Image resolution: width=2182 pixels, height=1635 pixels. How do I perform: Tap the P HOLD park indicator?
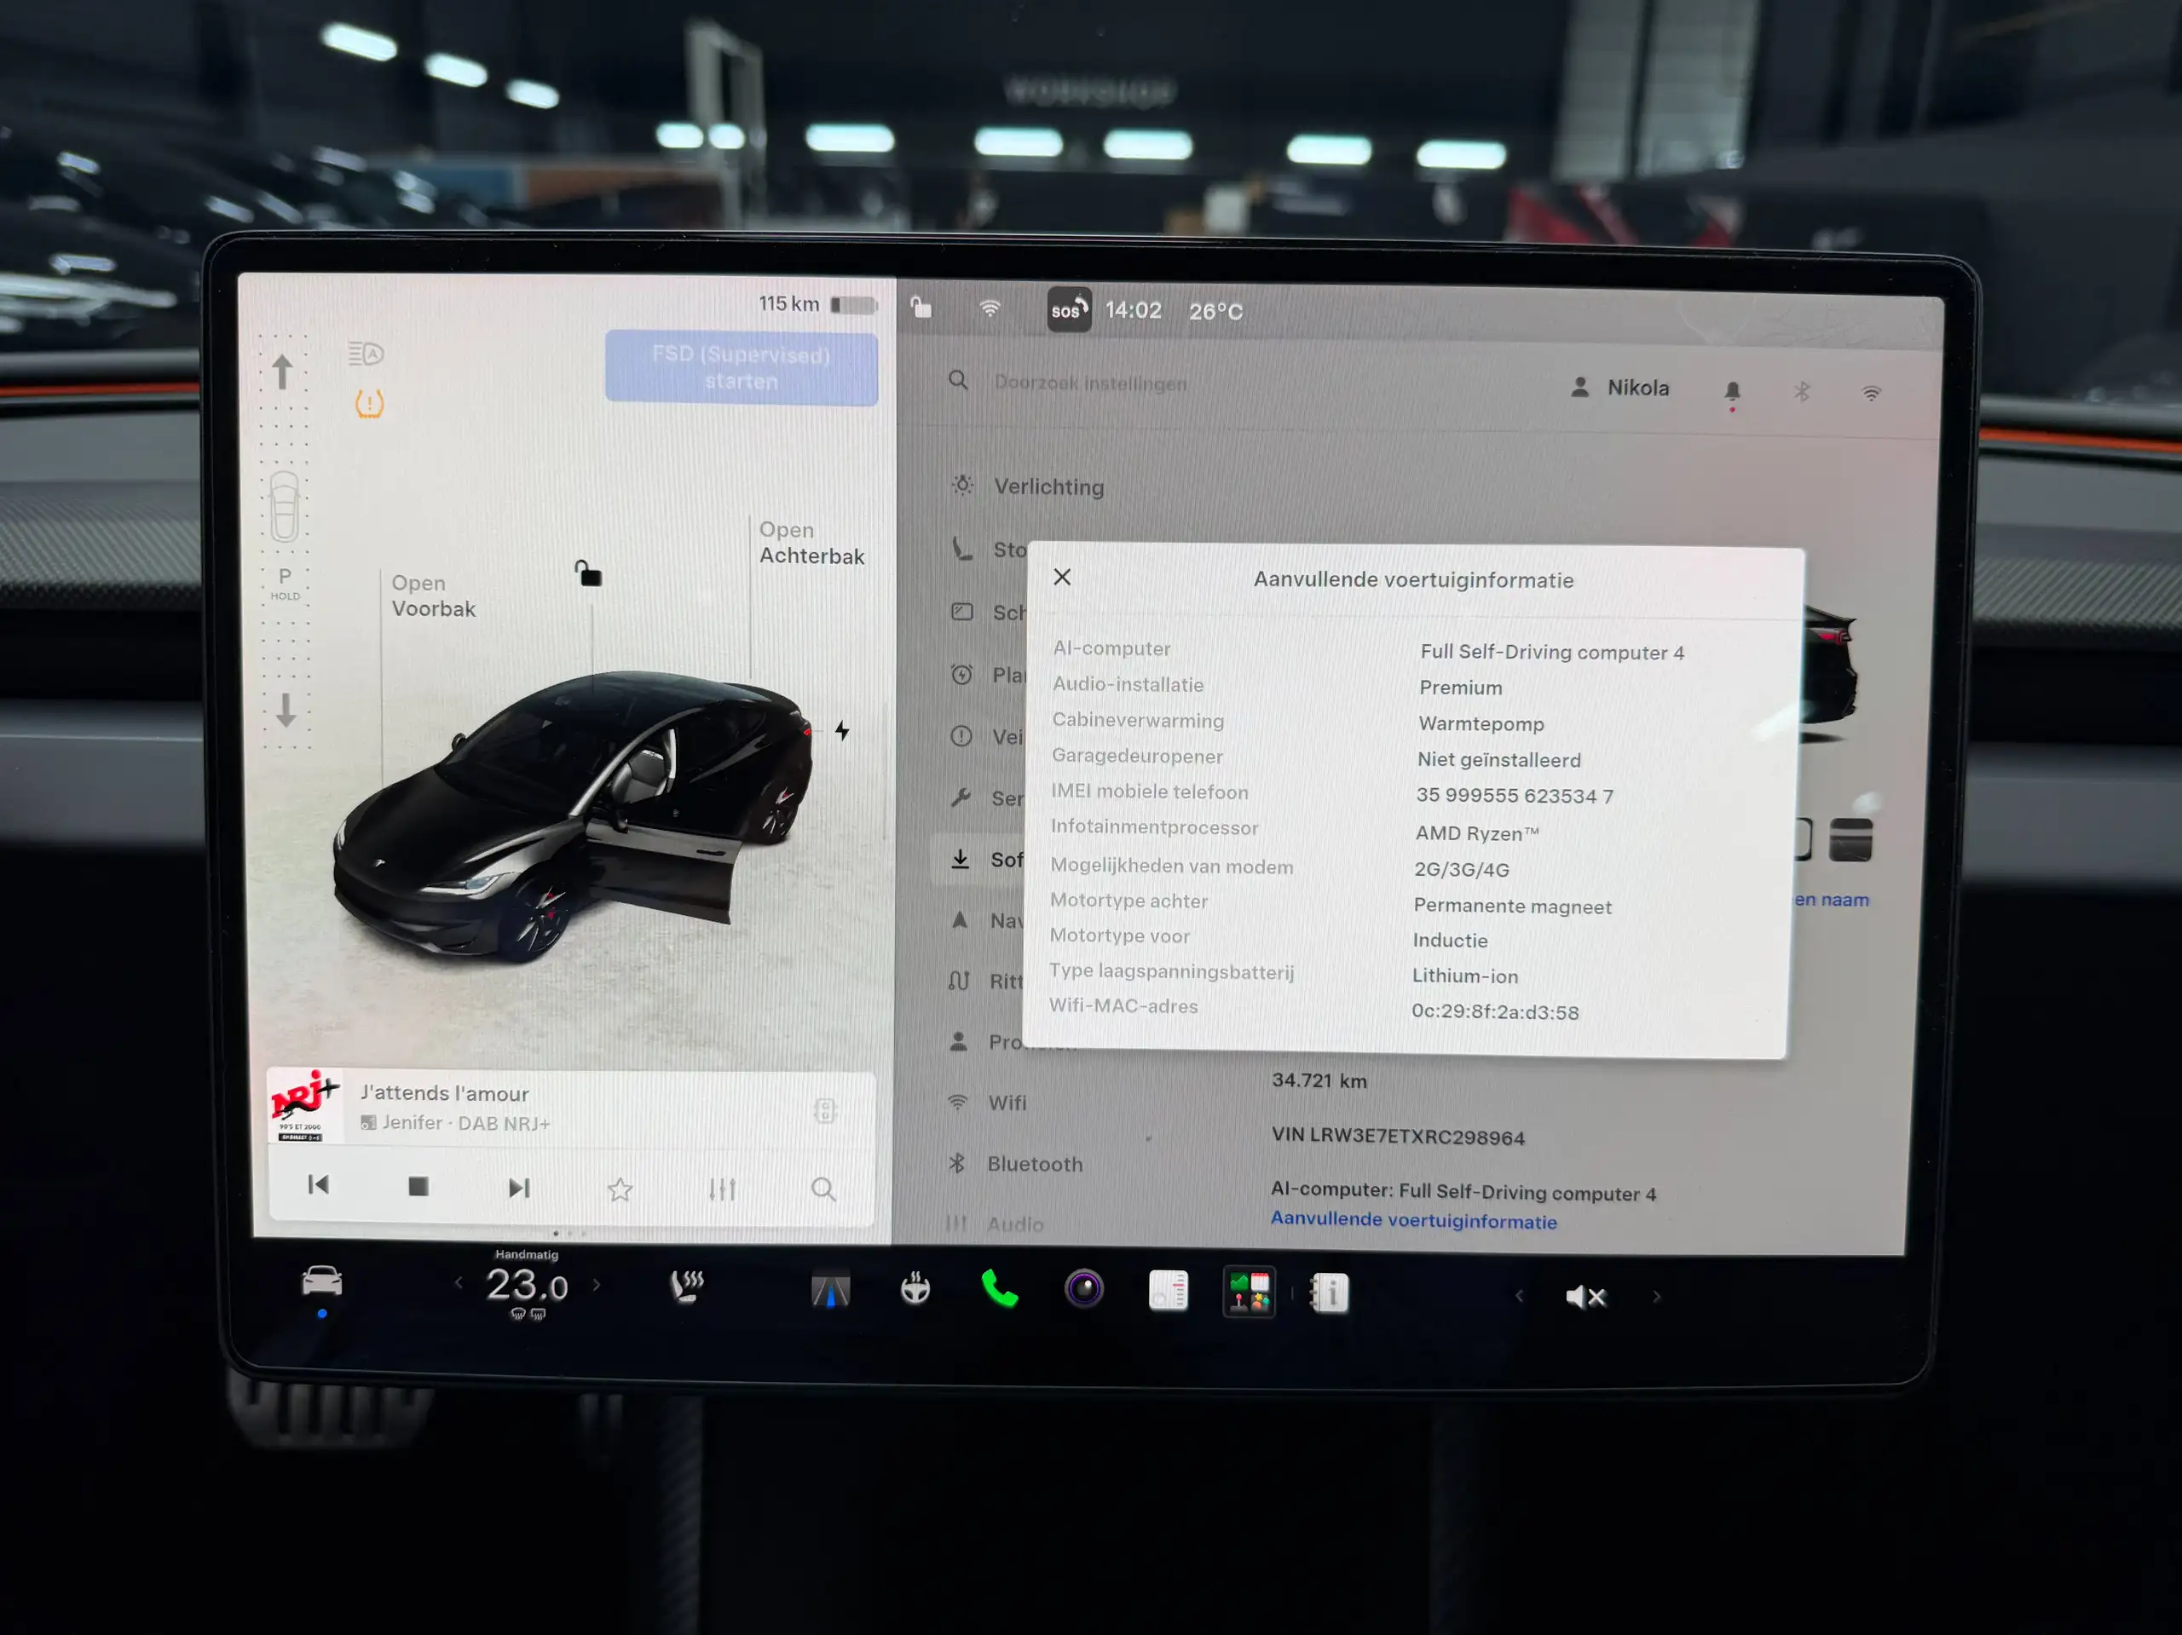pos(285,583)
